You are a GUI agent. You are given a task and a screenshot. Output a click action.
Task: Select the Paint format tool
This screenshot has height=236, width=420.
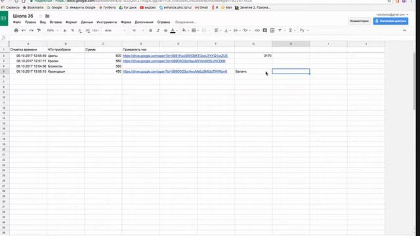click(39, 31)
